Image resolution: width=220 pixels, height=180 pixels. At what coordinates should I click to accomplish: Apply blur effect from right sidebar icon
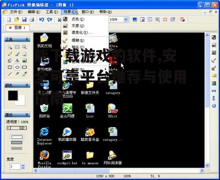tap(214, 60)
